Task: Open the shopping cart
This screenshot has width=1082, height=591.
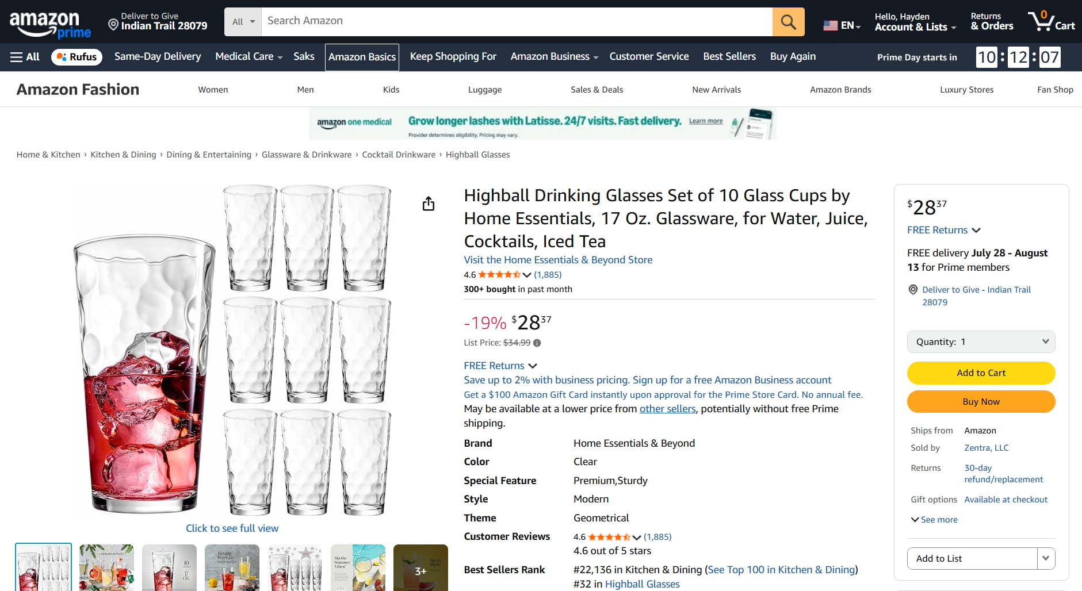Action: point(1051,22)
